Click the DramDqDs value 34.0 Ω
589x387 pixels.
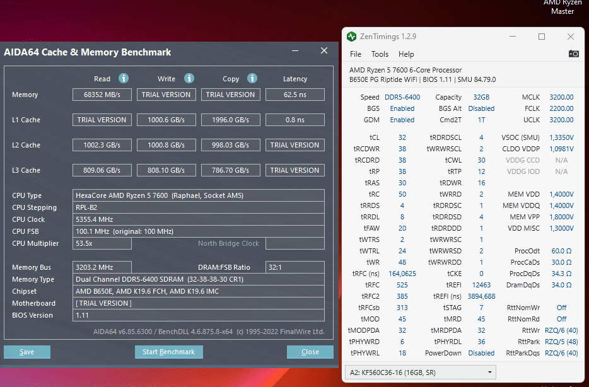tap(561, 285)
